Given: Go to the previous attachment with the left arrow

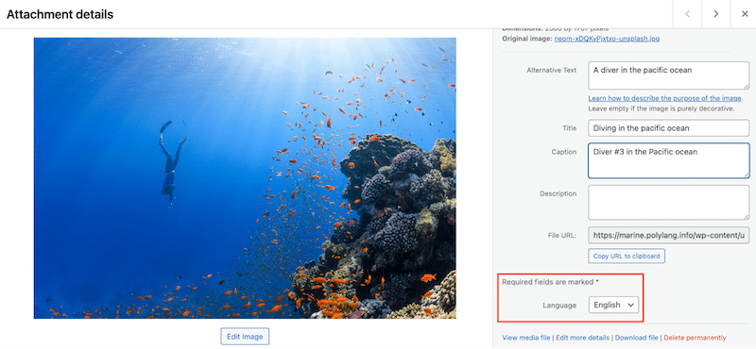Looking at the screenshot, I should click(687, 14).
